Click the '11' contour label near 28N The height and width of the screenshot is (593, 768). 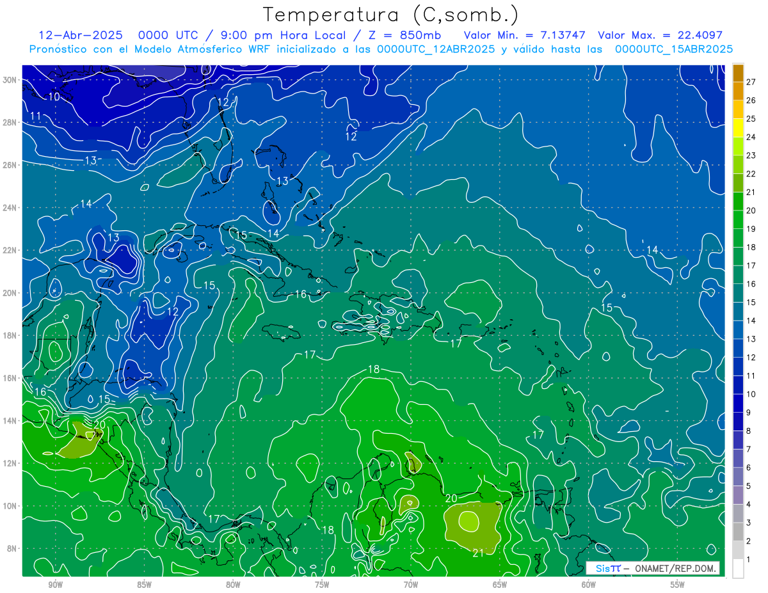click(x=36, y=116)
